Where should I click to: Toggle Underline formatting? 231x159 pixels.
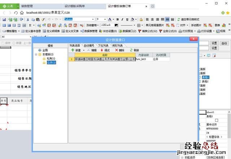pos(127,19)
